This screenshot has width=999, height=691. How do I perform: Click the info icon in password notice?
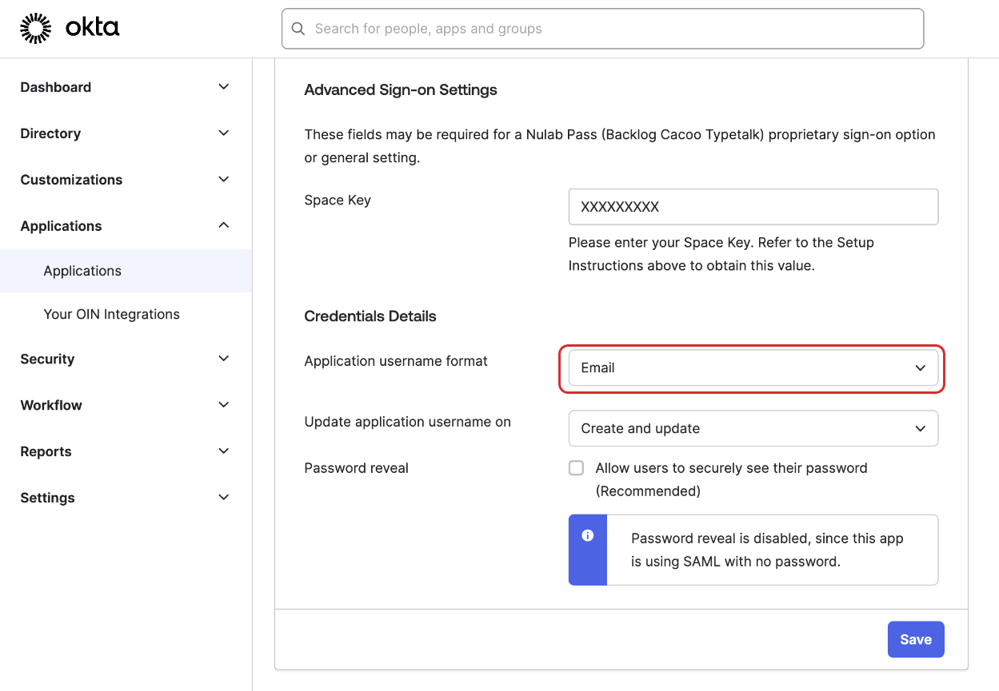click(588, 535)
